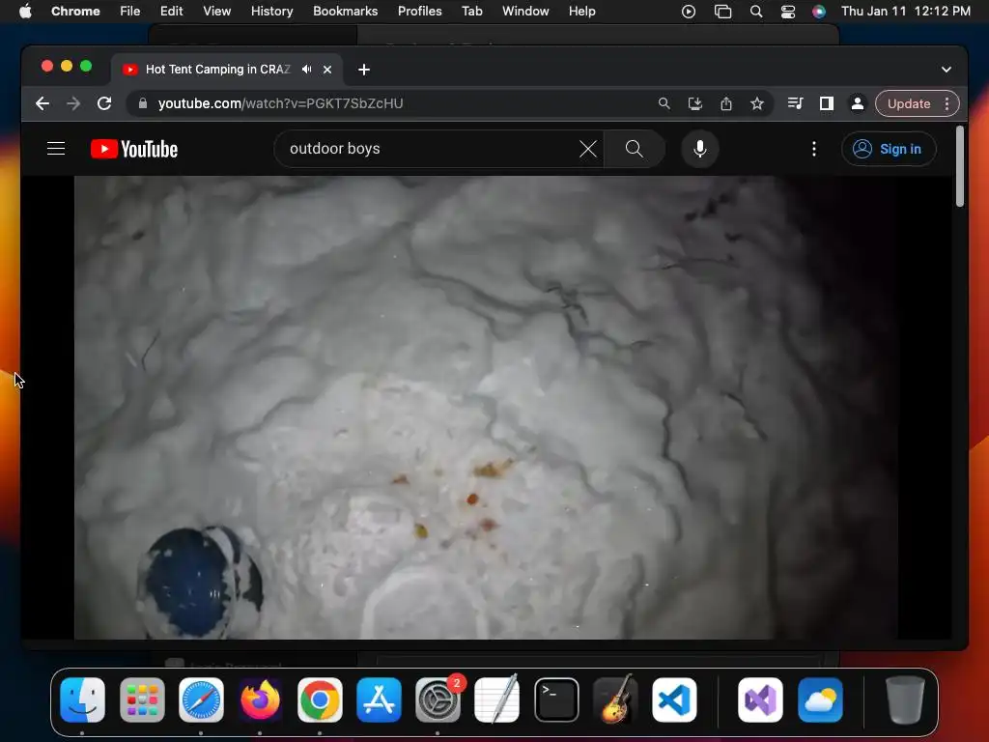This screenshot has width=989, height=742.
Task: Open the Bookmarks menu
Action: [x=345, y=12]
